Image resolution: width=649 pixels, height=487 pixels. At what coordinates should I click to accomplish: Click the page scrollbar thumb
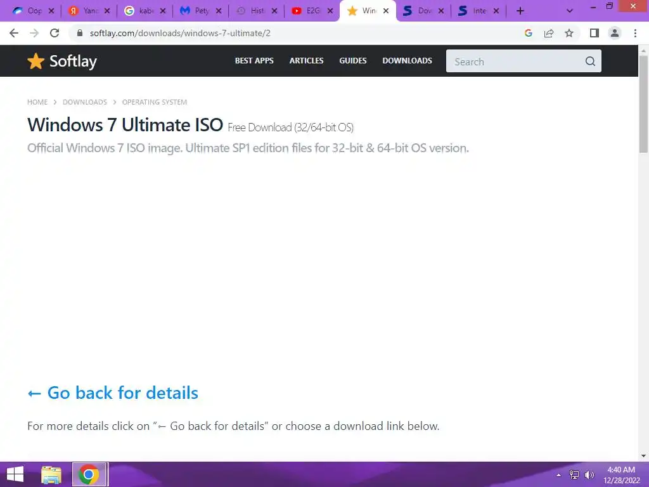[x=643, y=103]
